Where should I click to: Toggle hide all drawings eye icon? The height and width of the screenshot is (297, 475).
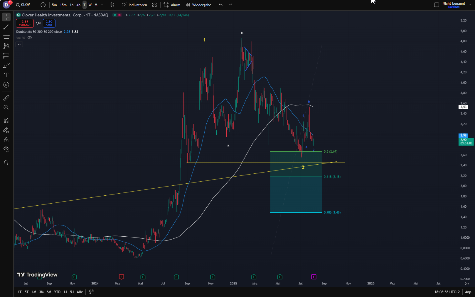6,149
